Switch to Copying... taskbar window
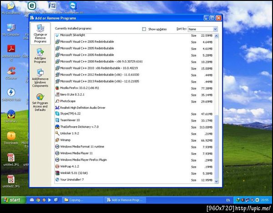The width and height of the screenshot is (273, 213). coord(83,200)
